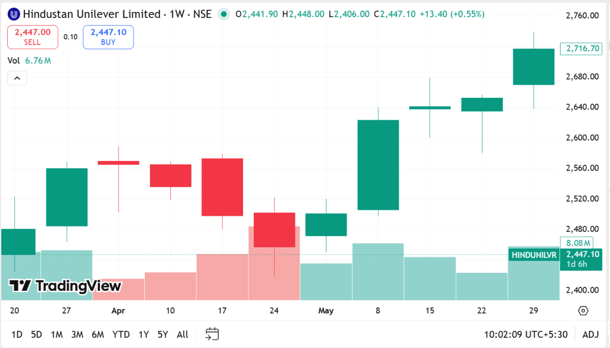Click the blue BUY button

(108, 36)
